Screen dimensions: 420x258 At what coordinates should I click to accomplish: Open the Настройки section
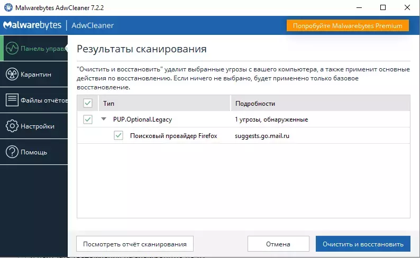34,126
